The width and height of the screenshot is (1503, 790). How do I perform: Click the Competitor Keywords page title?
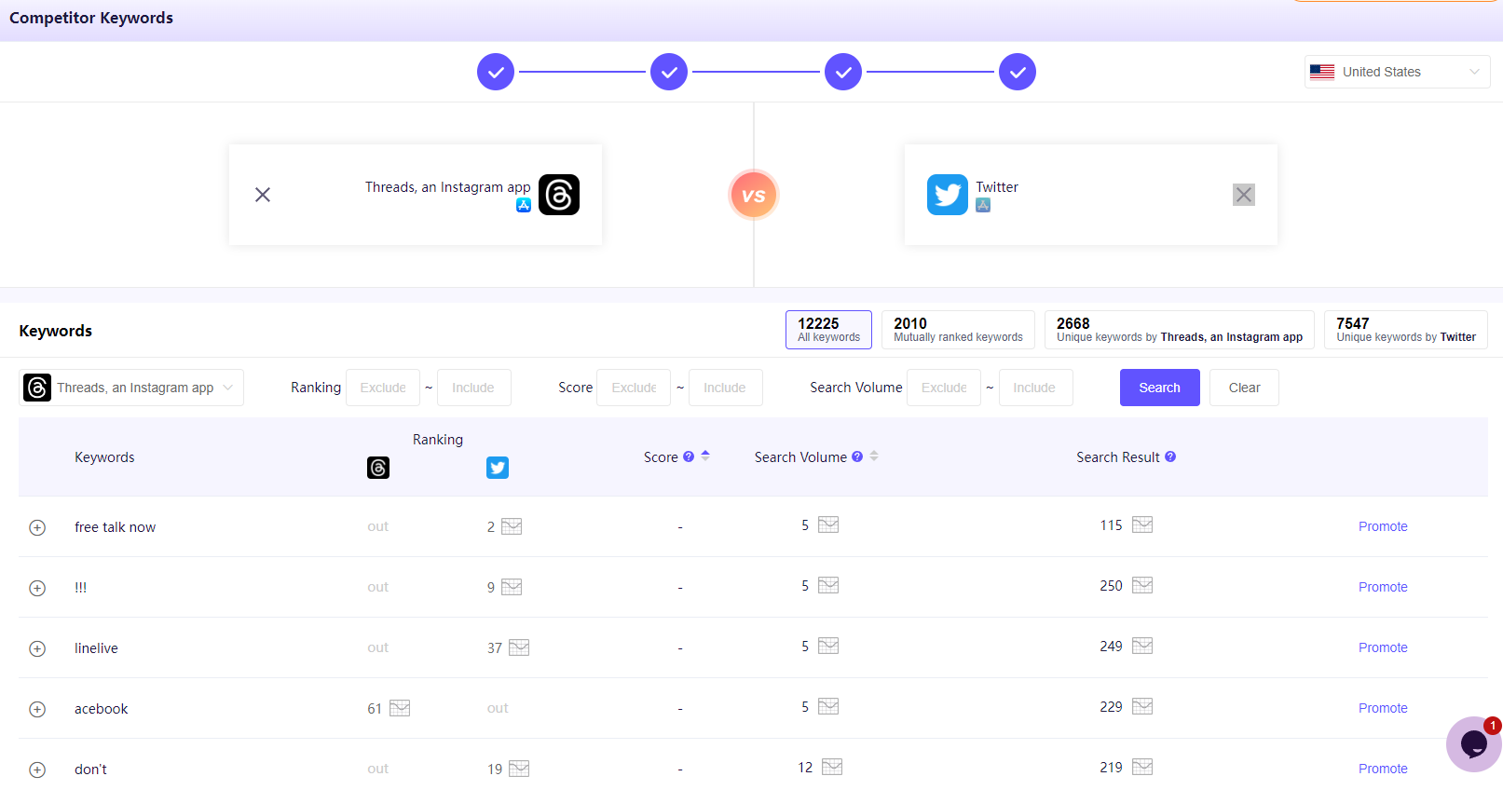tap(91, 18)
